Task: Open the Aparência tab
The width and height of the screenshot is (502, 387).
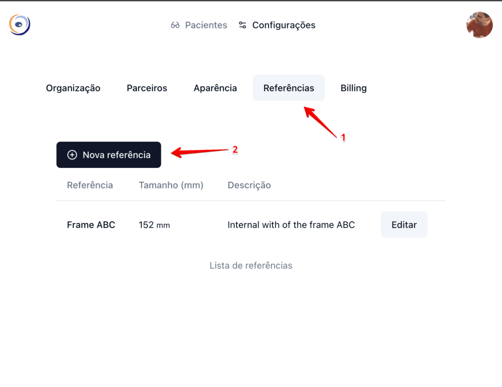Action: point(215,88)
